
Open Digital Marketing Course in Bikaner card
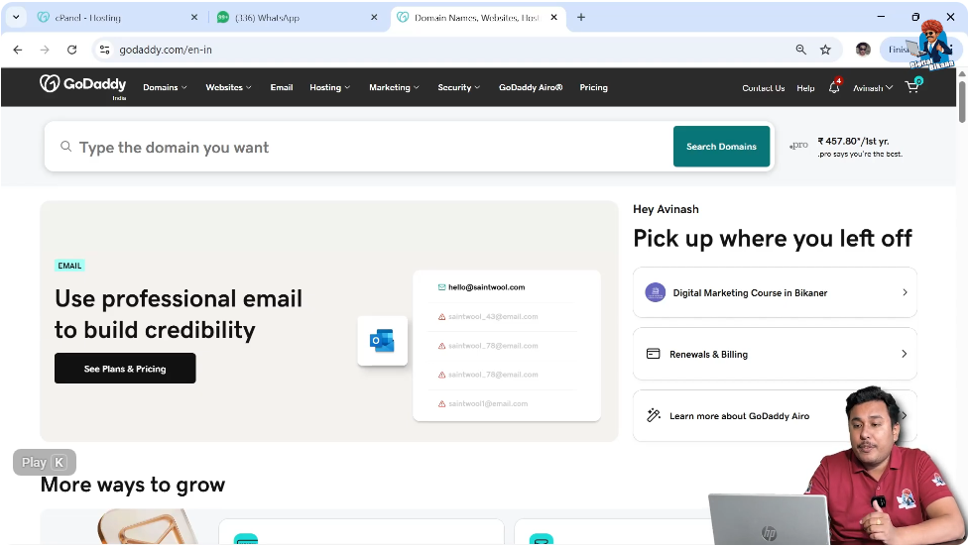(775, 292)
